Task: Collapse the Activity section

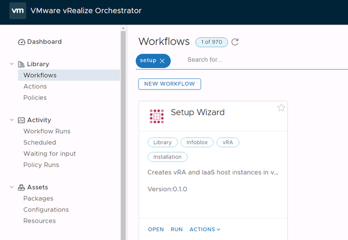Action: click(12, 120)
